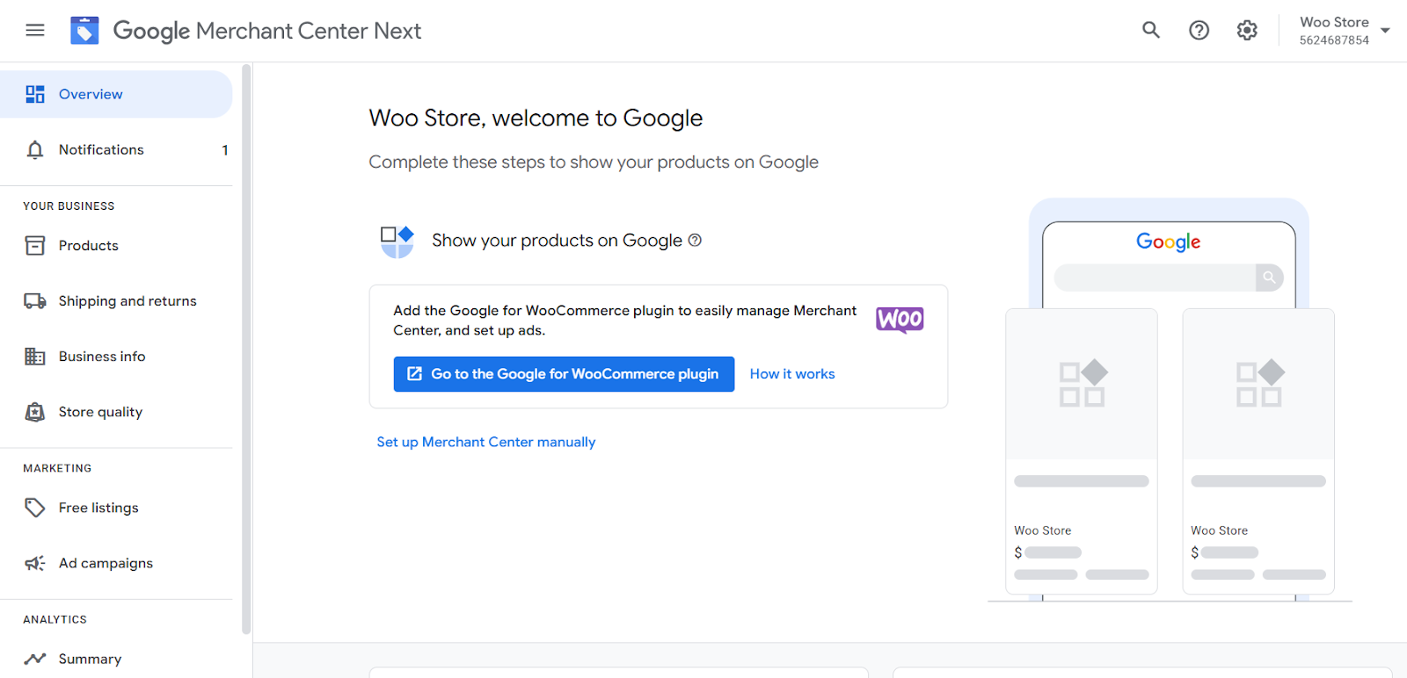Click the Products box icon
Viewport: 1407px width, 678px height.
[35, 246]
